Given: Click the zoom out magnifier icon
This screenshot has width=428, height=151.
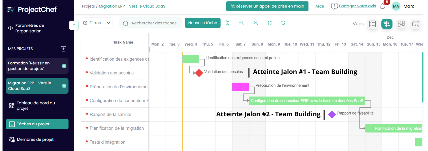Looking at the screenshot, I should pyautogui.click(x=256, y=23).
